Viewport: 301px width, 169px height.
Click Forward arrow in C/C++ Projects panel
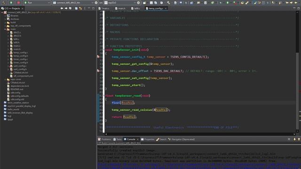pyautogui.click(x=66, y=8)
